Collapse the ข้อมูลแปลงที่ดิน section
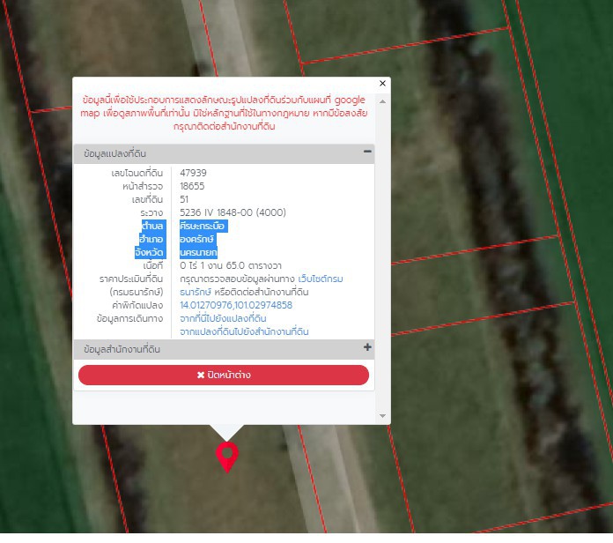The image size is (613, 543). click(367, 152)
